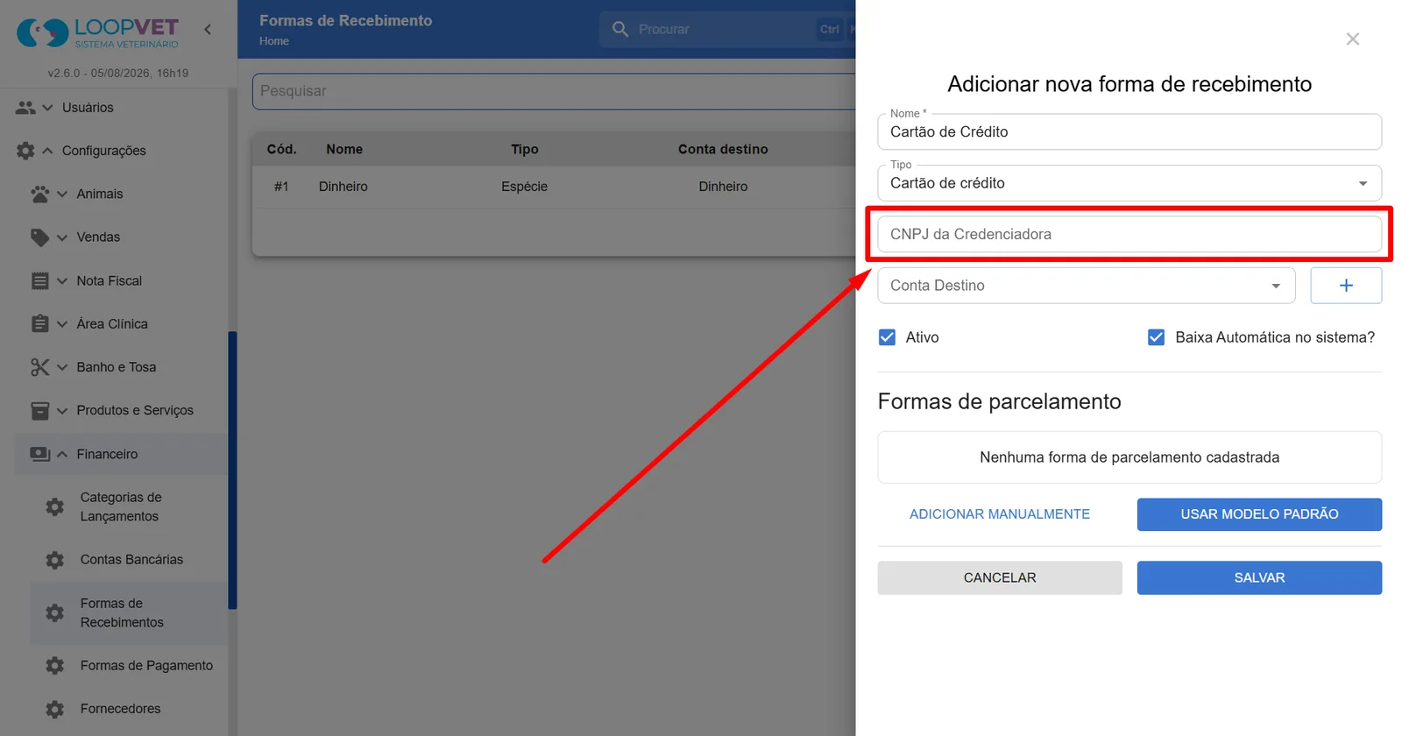Click the Home breadcrumb link

[x=274, y=41]
